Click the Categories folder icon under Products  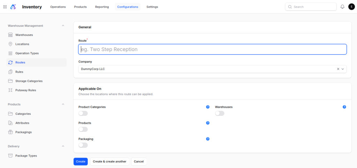click(x=10, y=114)
